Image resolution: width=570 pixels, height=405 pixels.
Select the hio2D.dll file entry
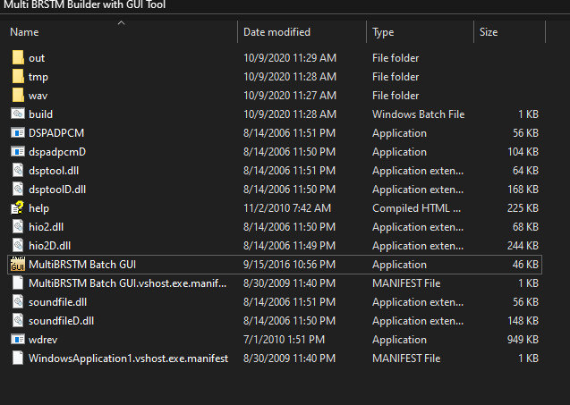point(275,246)
